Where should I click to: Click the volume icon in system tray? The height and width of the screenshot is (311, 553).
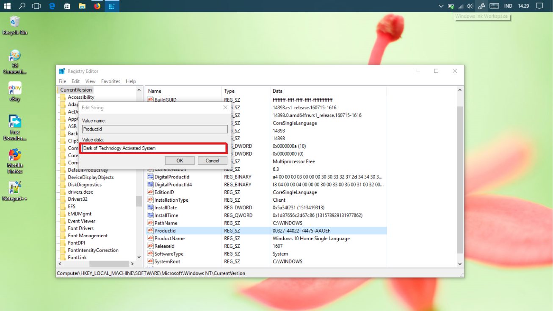[x=469, y=6]
